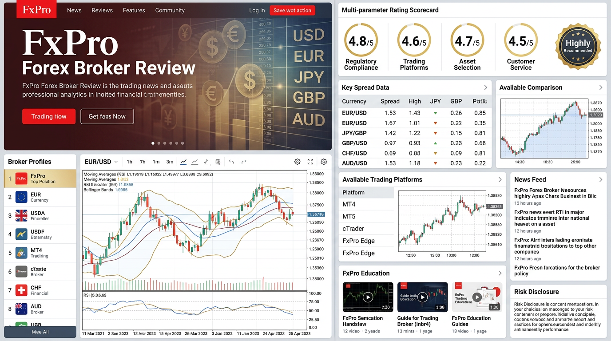Click the 4.7/5 Asset Selection rating circle

467,41
